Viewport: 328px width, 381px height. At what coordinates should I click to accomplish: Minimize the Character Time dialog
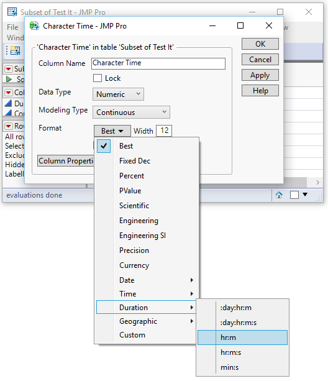click(x=212, y=25)
